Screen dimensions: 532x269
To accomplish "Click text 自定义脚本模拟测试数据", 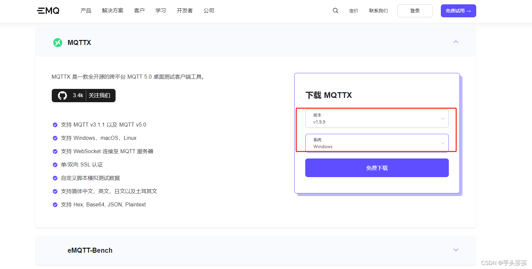I will click(90, 178).
